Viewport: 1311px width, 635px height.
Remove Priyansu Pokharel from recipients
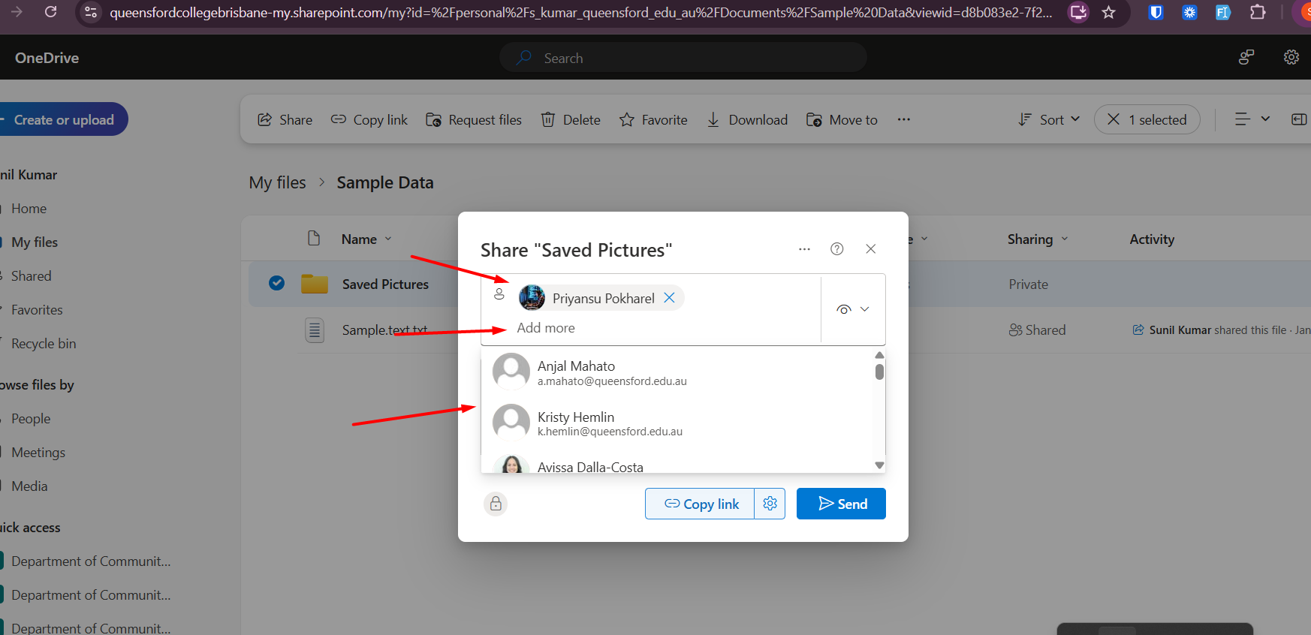click(x=669, y=298)
